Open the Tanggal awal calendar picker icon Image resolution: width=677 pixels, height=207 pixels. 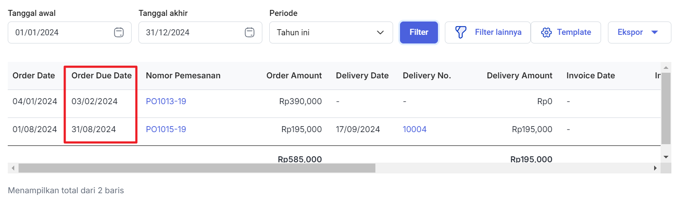tap(119, 32)
